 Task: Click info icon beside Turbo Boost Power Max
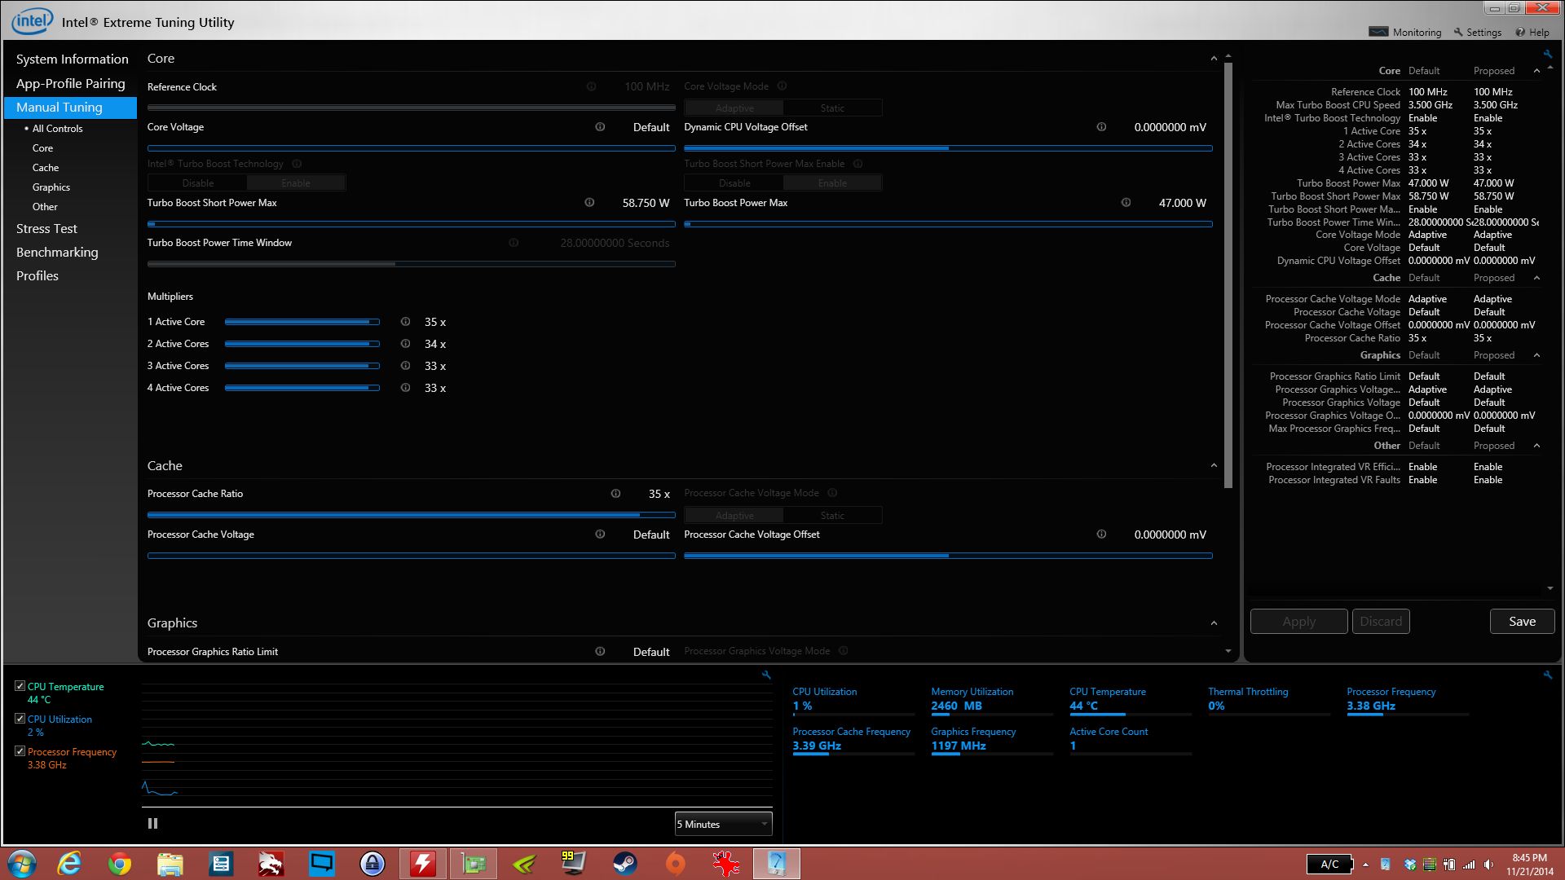coord(1126,203)
